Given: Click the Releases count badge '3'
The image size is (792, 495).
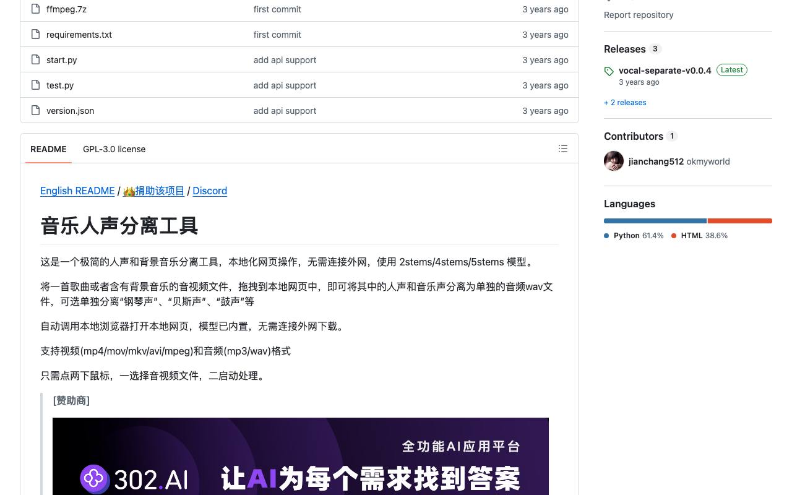Looking at the screenshot, I should (655, 49).
